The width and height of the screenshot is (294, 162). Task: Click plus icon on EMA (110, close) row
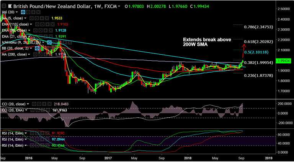[47, 24]
